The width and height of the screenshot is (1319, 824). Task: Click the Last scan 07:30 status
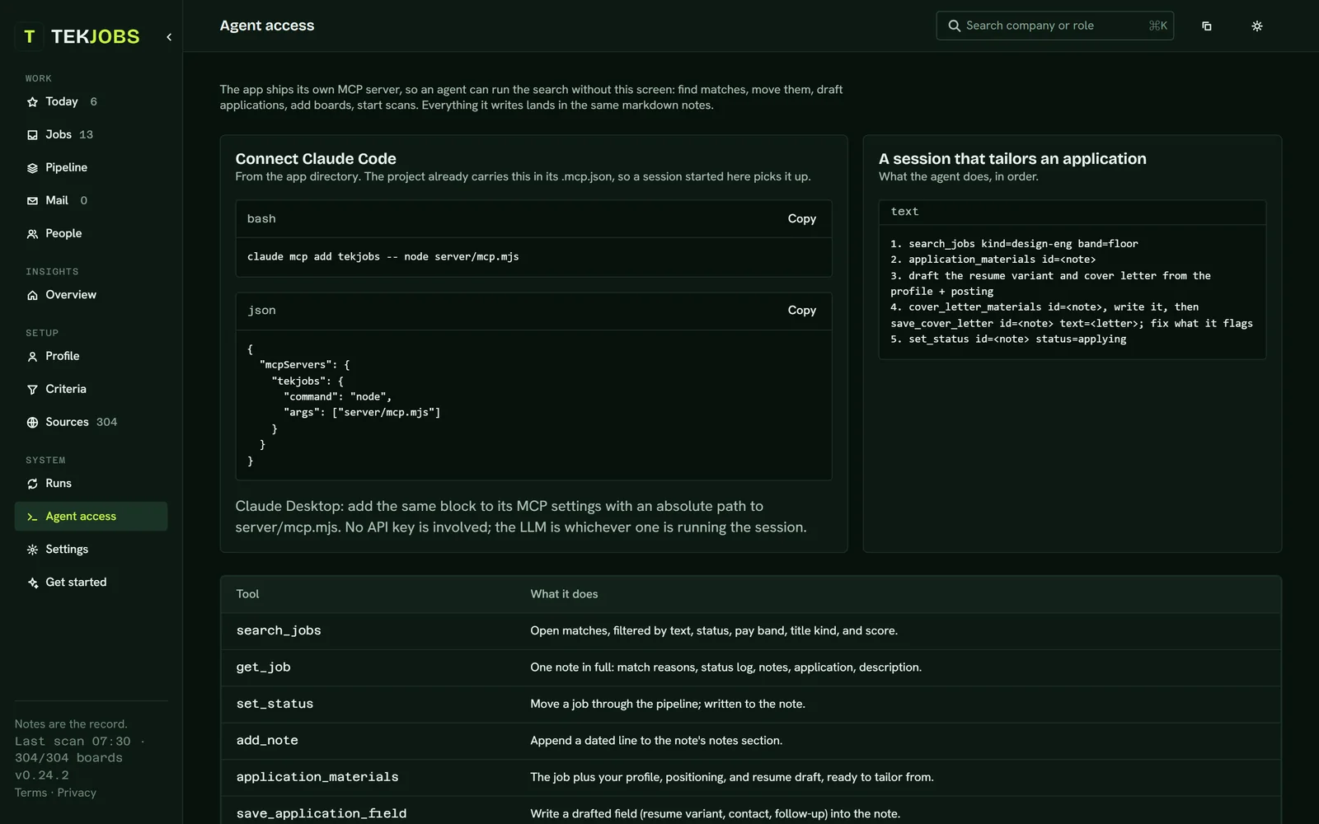click(73, 742)
